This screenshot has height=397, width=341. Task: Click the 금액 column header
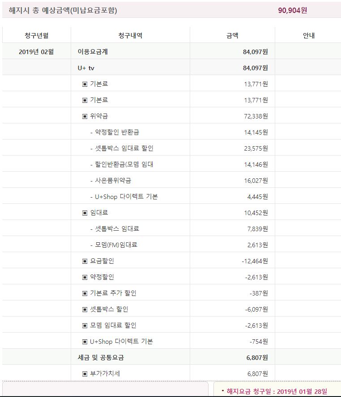coord(232,36)
